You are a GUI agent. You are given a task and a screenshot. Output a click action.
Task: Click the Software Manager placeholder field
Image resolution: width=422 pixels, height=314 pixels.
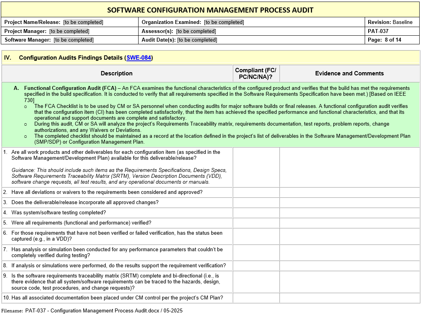click(x=74, y=40)
